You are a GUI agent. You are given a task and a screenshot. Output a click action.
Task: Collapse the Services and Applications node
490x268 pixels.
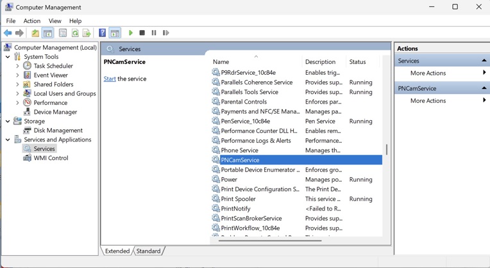coord(8,139)
